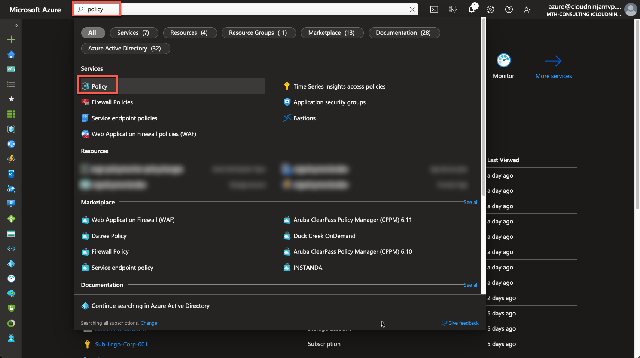Open Azure Active Directory icon in sidebar
This screenshot has height=358, width=640.
11,263
